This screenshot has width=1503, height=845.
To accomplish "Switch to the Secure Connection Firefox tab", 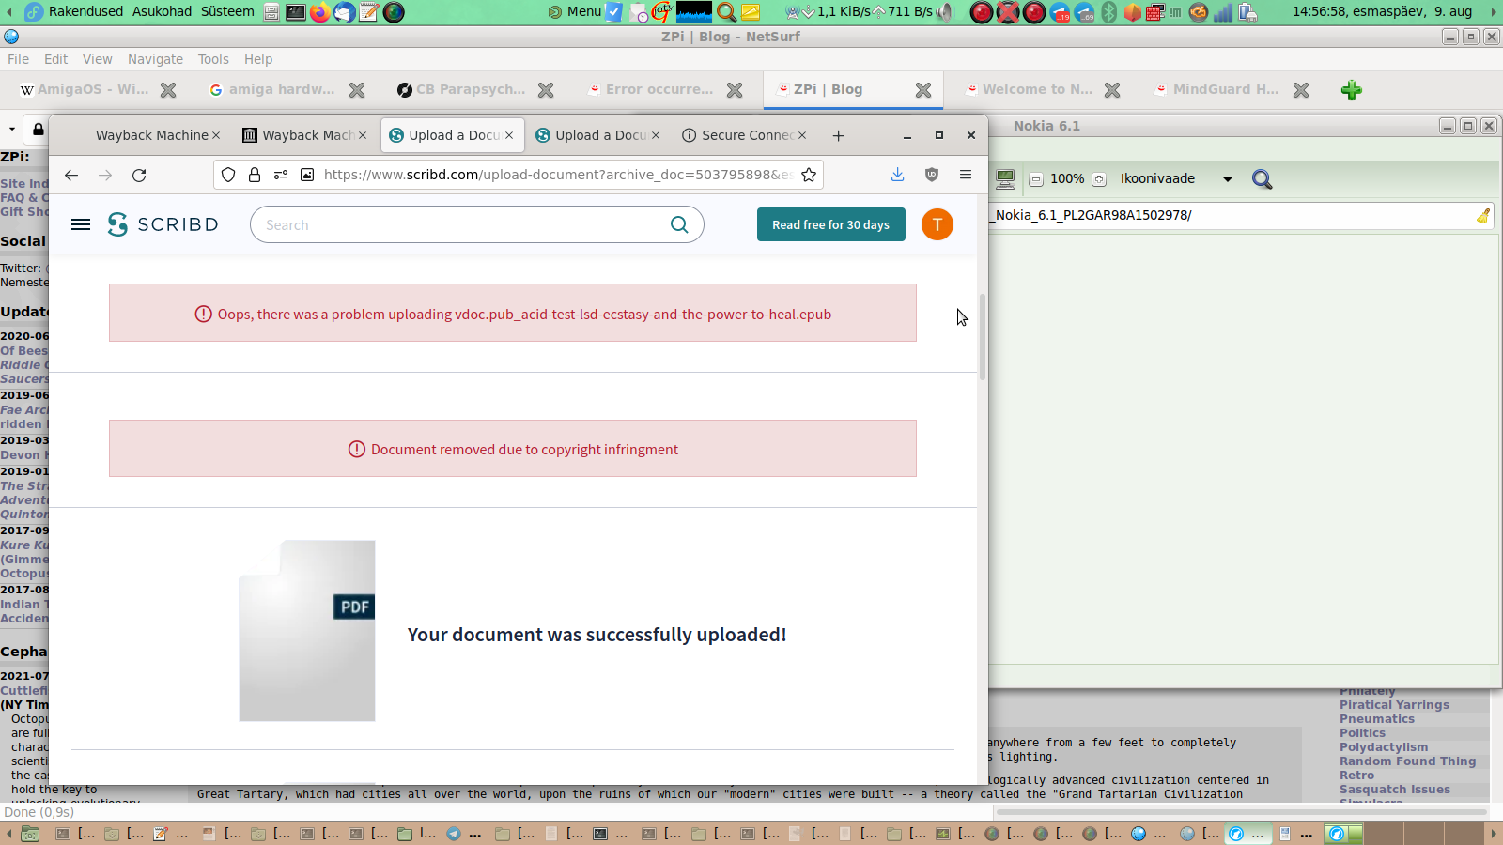I will [x=744, y=135].
